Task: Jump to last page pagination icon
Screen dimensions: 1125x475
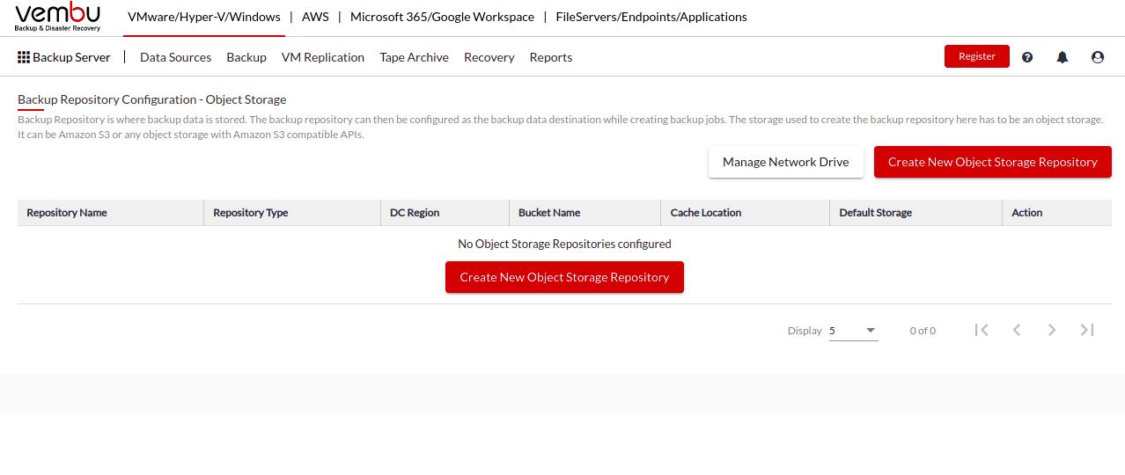Action: point(1087,330)
